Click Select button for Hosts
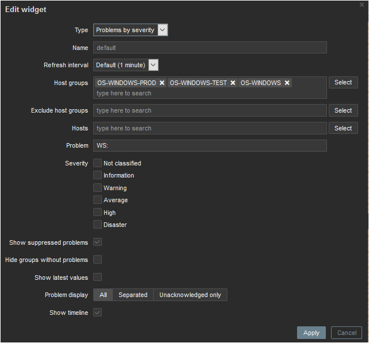 coord(343,128)
